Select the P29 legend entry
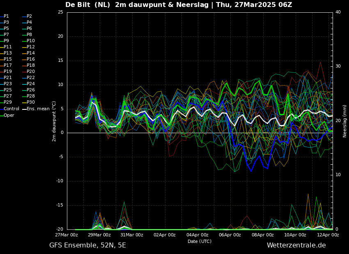Viewport: 349px width, 254px height. click(6, 102)
